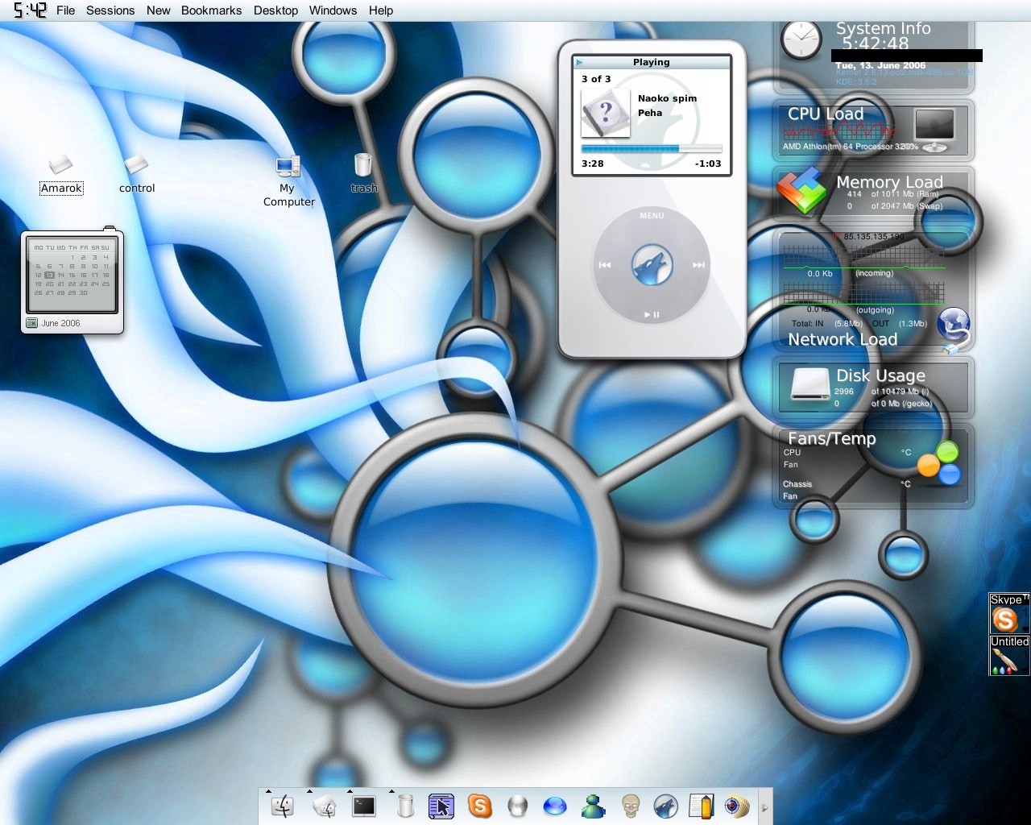
Task: Open the trash can icon in dock
Action: click(x=405, y=806)
